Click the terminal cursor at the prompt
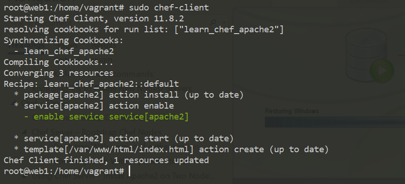 129,171
